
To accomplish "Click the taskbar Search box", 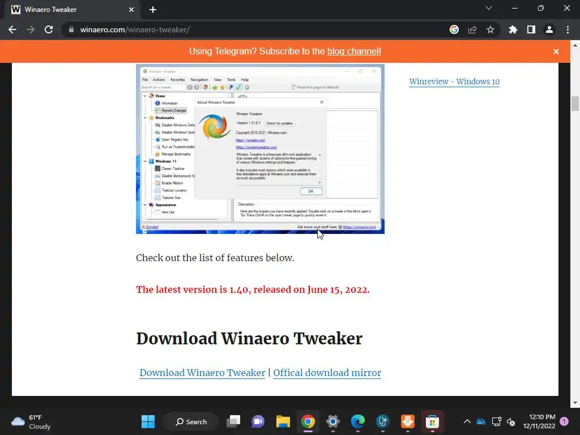I will [191, 421].
